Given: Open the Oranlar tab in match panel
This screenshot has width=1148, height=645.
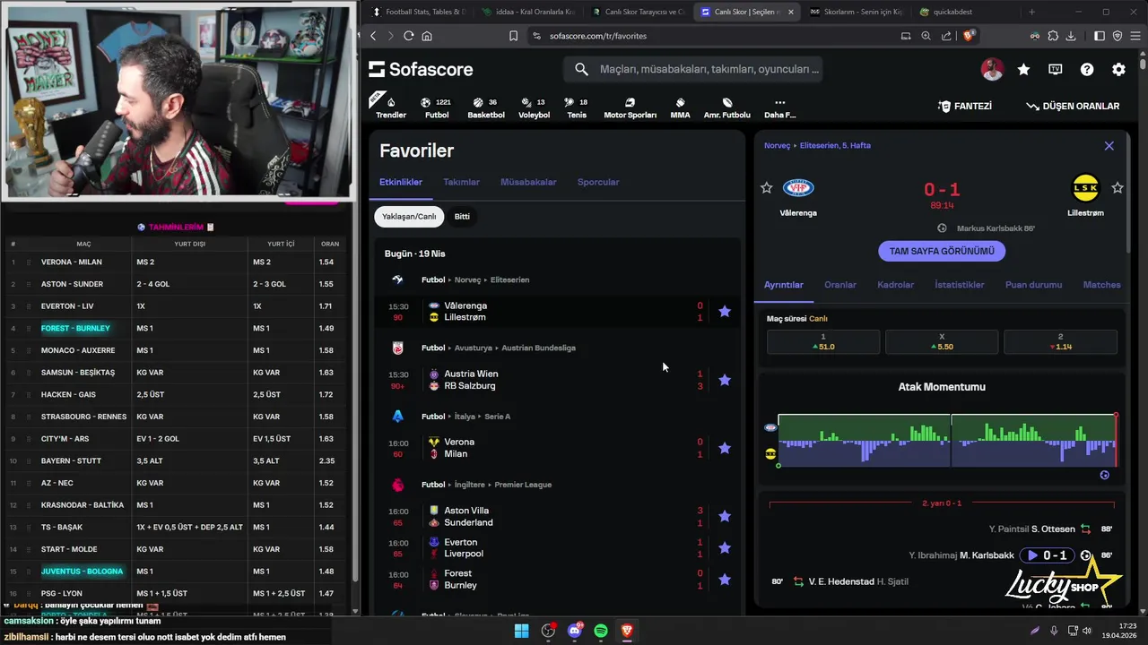Looking at the screenshot, I should pyautogui.click(x=840, y=285).
